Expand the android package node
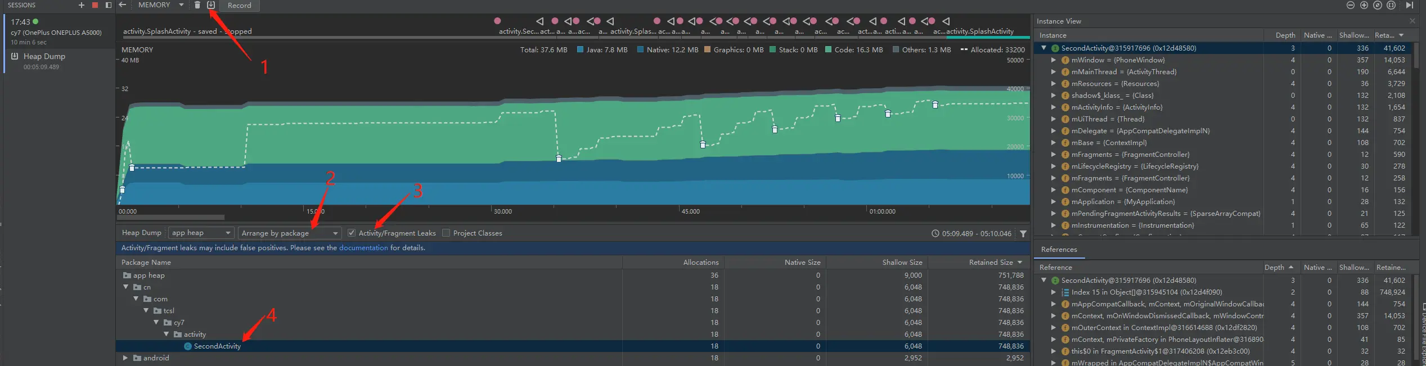Image resolution: width=1426 pixels, height=366 pixels. (125, 358)
